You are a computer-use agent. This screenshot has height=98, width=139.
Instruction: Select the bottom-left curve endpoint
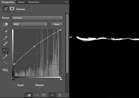point(14,64)
